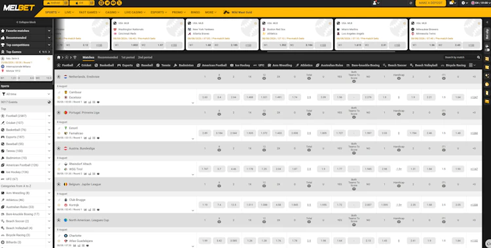
Task: Favorite the Boston Red Sox vs Athletics card
Action: pos(330,23)
